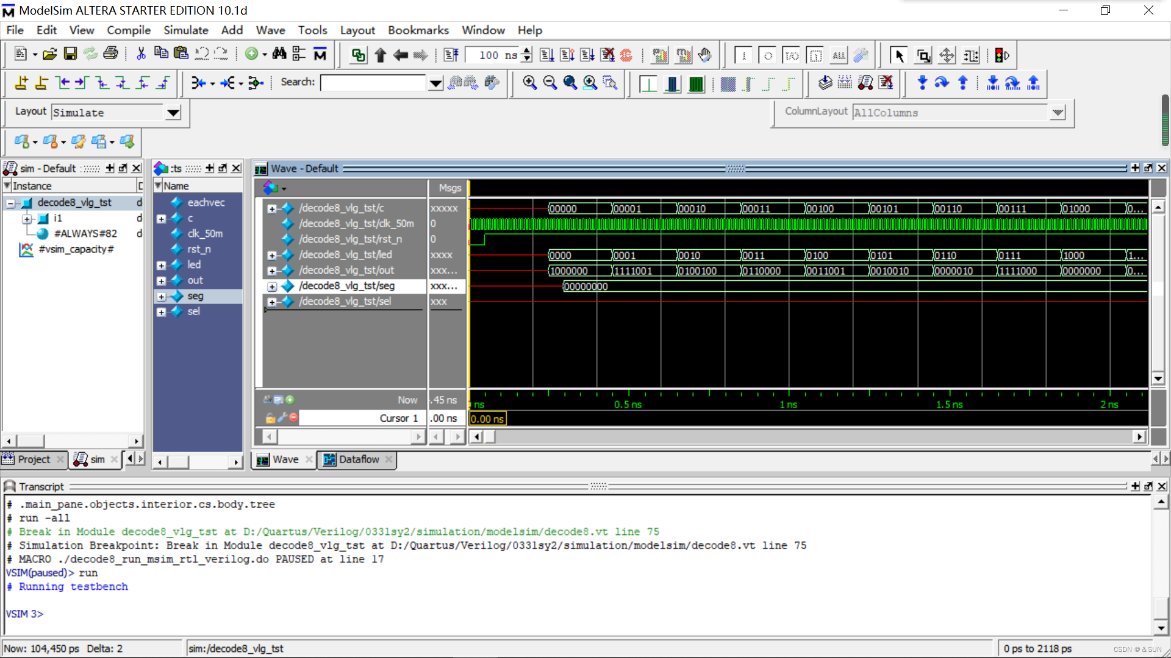Click the Insert Cursor toolbar icon
The width and height of the screenshot is (1171, 658).
pos(21,83)
